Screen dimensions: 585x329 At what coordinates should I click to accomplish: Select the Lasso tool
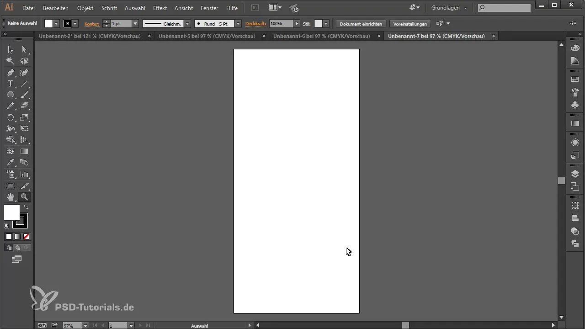[x=24, y=61]
